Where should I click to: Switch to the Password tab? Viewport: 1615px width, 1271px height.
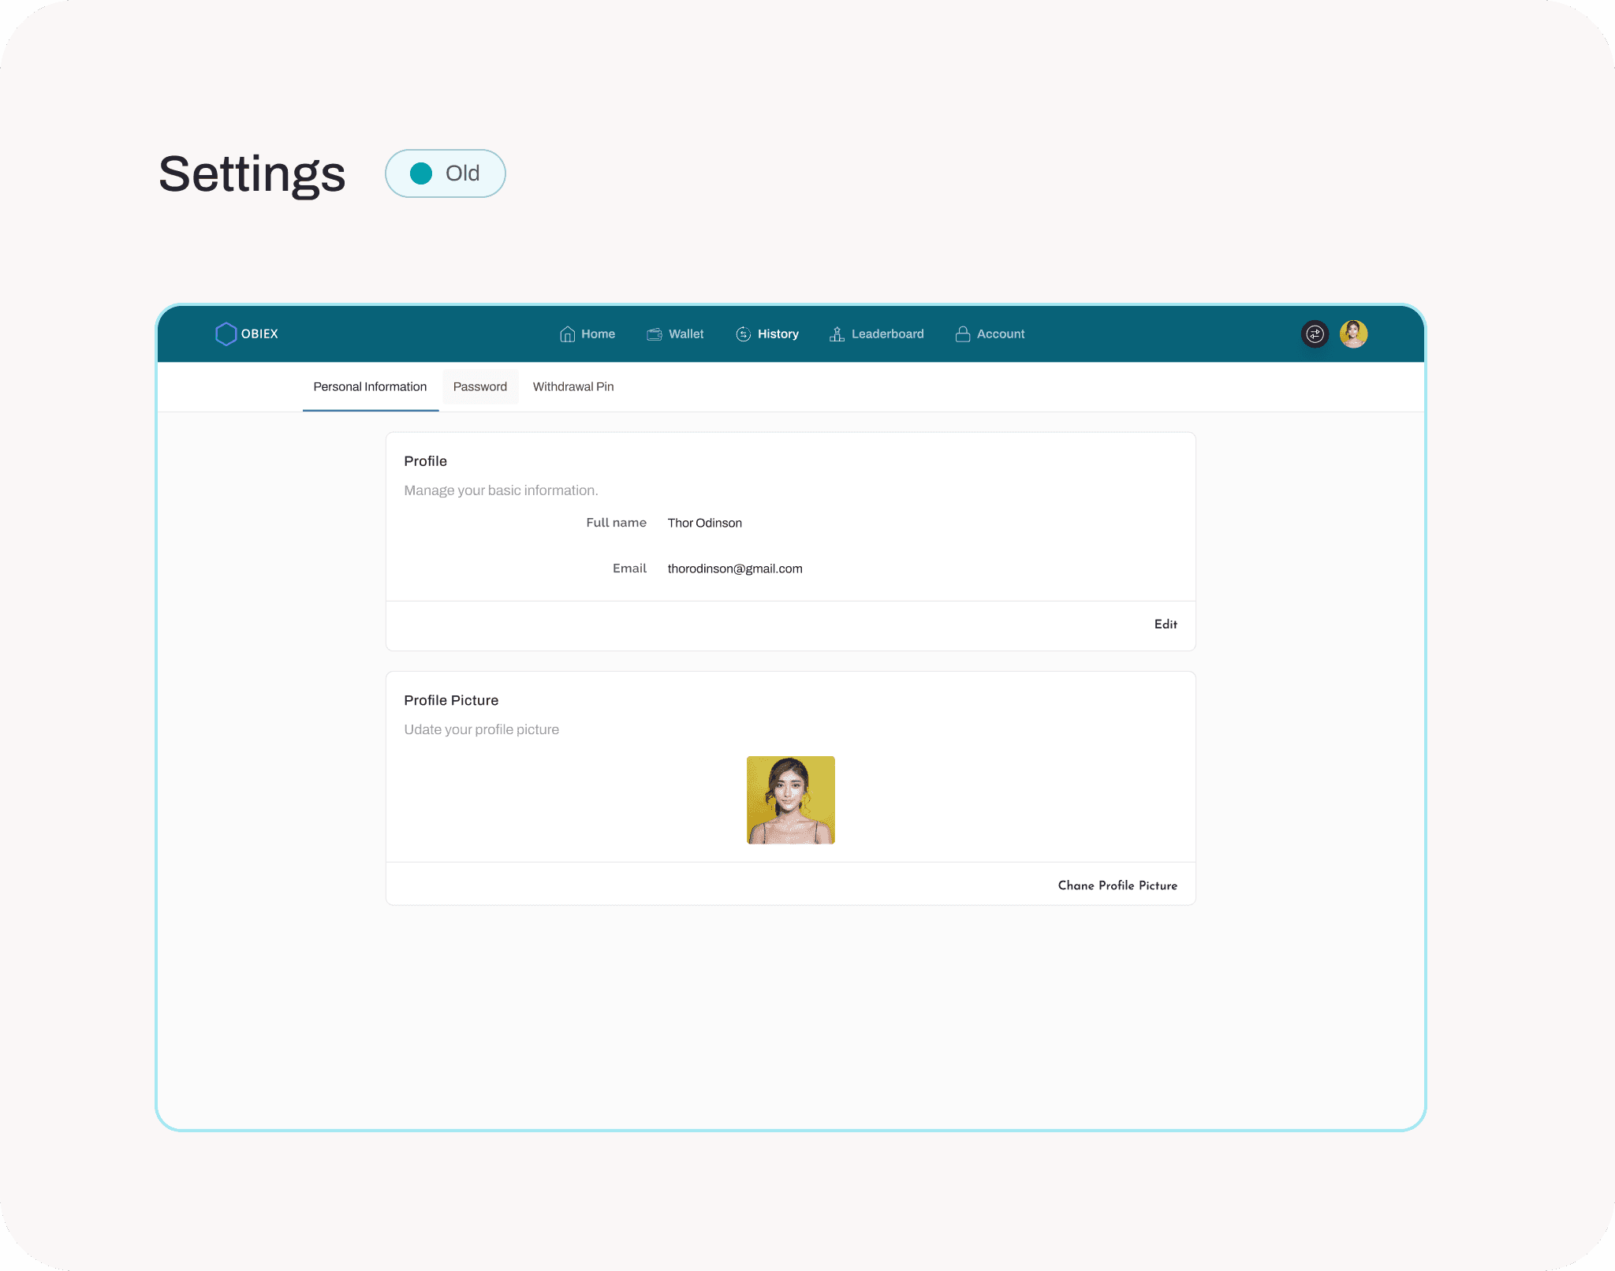point(479,387)
